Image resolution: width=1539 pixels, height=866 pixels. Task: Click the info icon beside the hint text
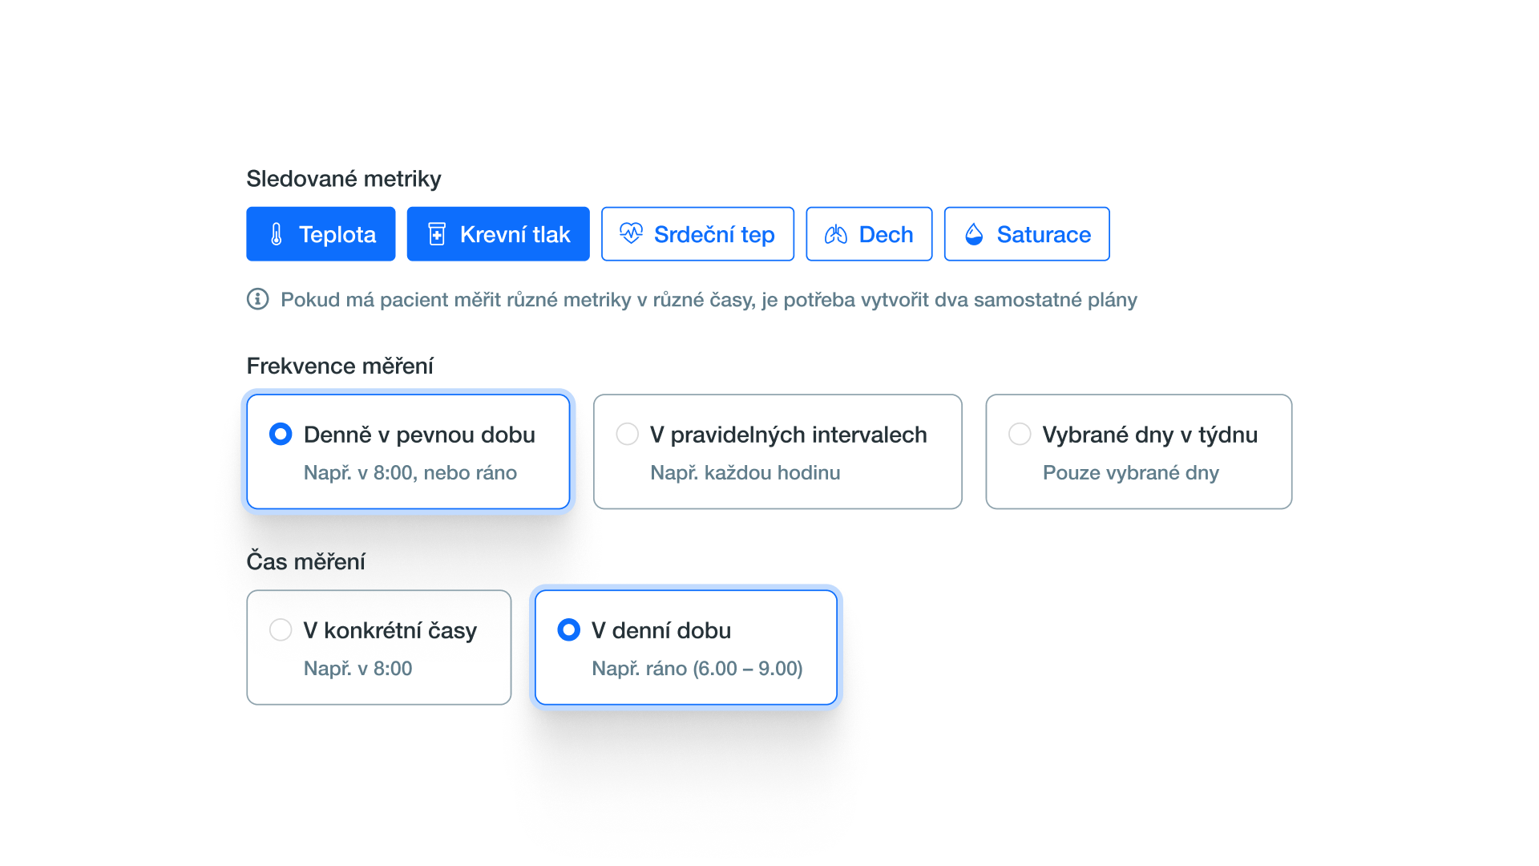click(257, 299)
